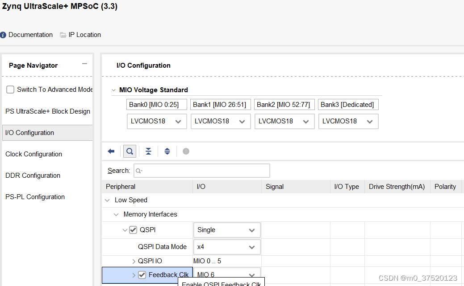This screenshot has height=286, width=464.
Task: Click the expand all toolbar icon
Action: pos(167,151)
